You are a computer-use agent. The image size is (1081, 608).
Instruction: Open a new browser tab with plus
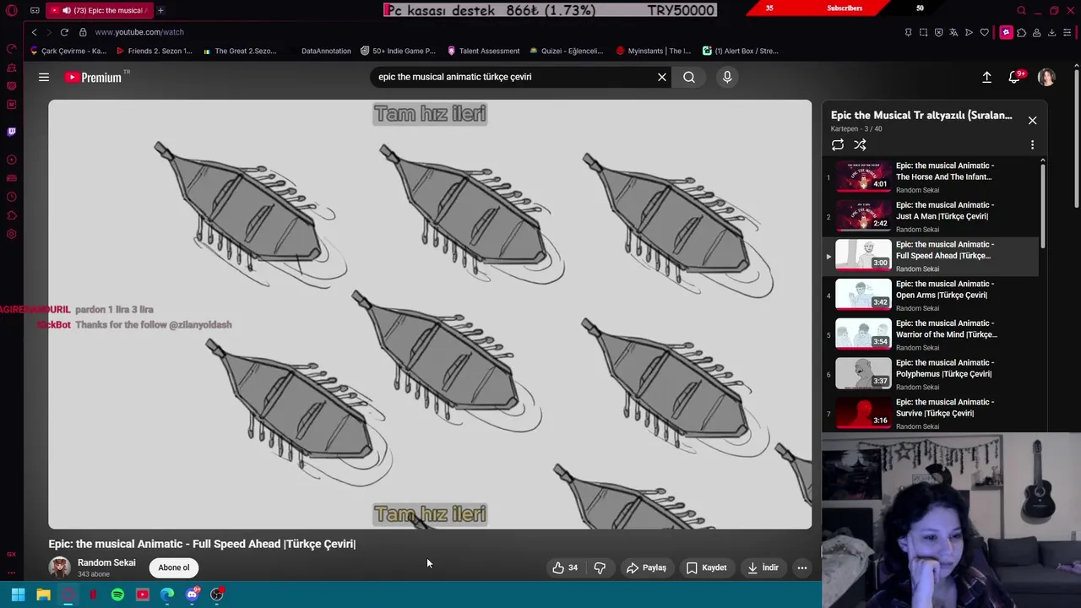tap(160, 10)
